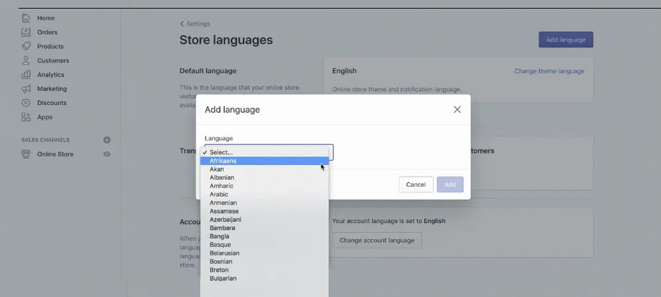Screen dimensions: 661x297
Task: Go back to Settings
Action: (x=195, y=24)
